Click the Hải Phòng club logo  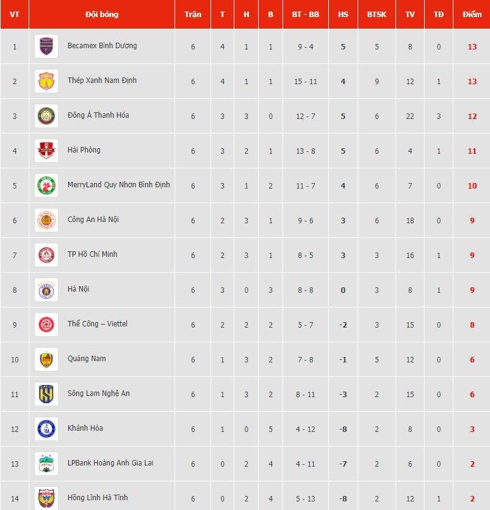coord(46,151)
